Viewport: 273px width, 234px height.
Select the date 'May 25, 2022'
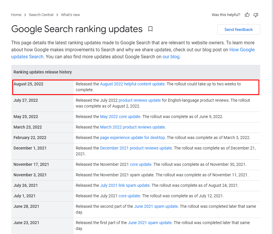26,117
